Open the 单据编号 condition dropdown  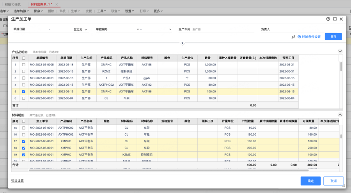[x=138, y=29]
